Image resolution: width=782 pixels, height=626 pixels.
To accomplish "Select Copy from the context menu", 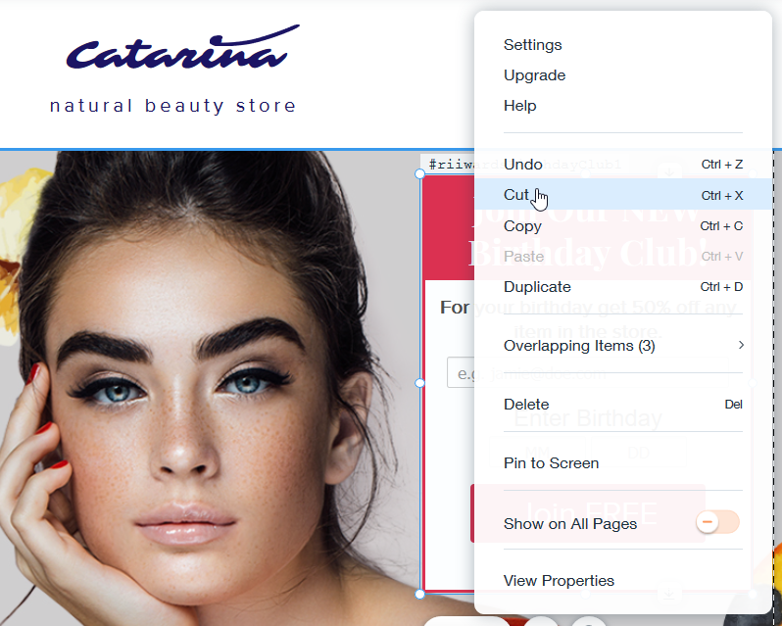I will click(x=623, y=225).
